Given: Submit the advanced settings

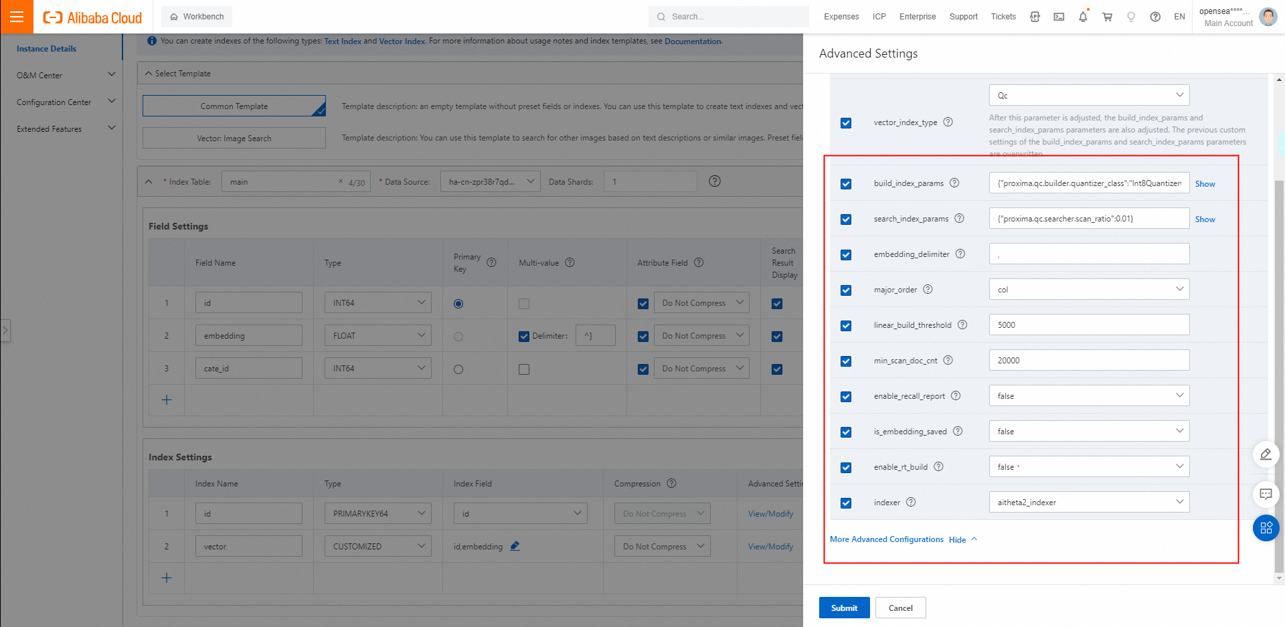Looking at the screenshot, I should coord(844,608).
